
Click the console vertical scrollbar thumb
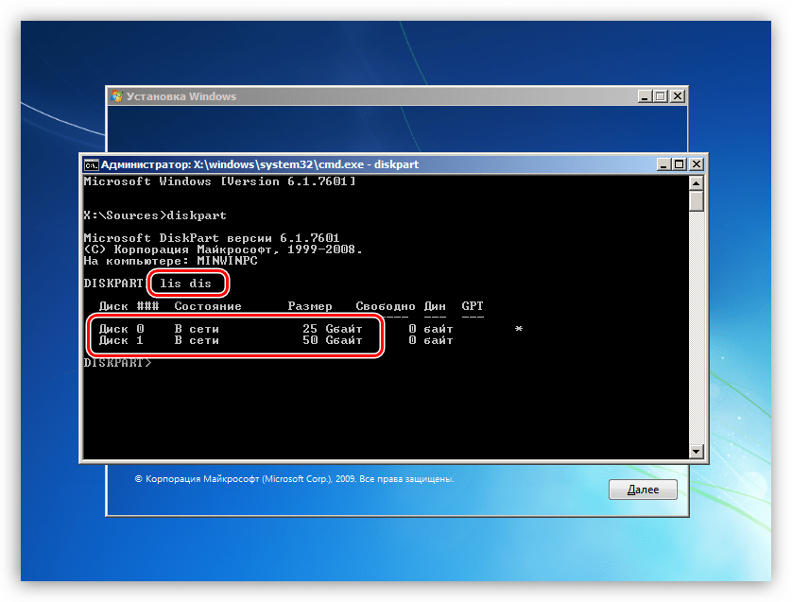tap(697, 201)
